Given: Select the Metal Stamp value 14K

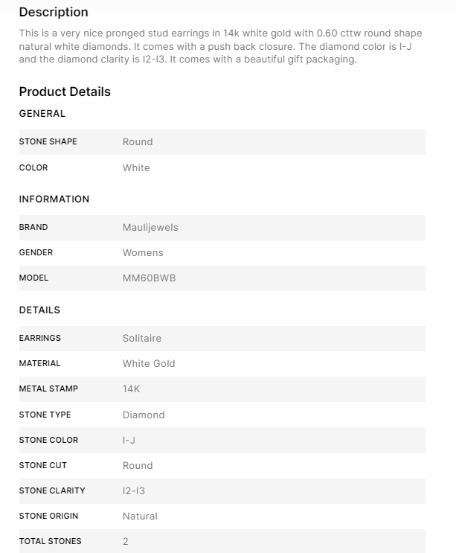Looking at the screenshot, I should tap(131, 389).
